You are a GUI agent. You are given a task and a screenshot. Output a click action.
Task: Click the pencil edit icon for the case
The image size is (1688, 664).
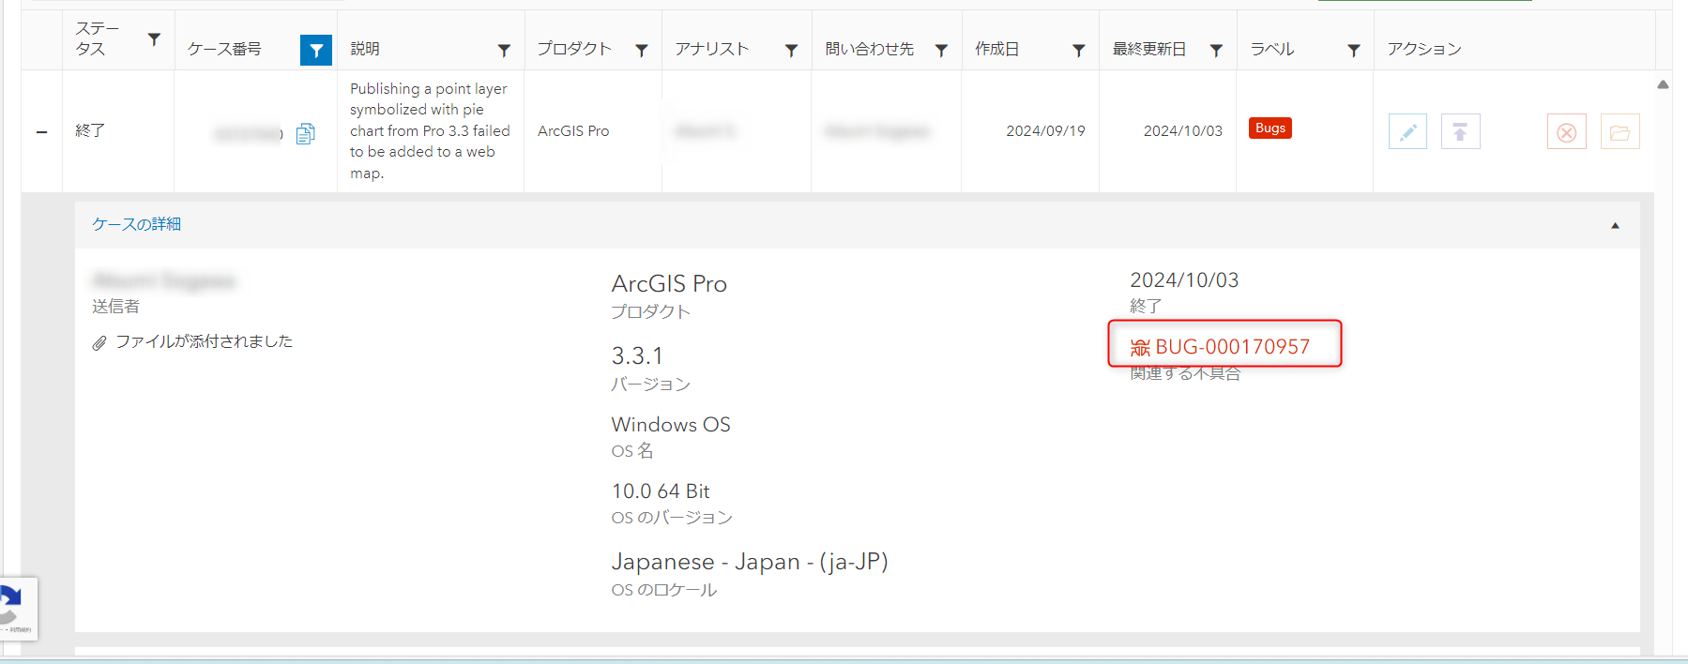pos(1407,131)
